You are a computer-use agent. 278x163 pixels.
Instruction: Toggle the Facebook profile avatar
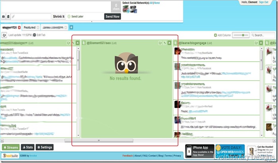pyautogui.click(x=133, y=9)
